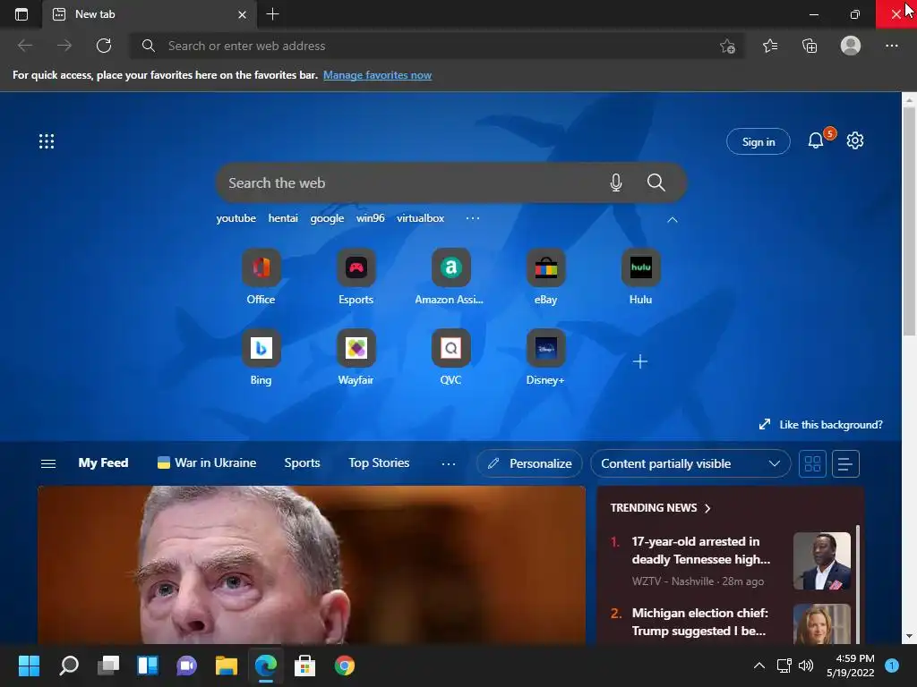This screenshot has height=687, width=917.
Task: Open Microsoft Store from taskbar
Action: click(x=304, y=666)
